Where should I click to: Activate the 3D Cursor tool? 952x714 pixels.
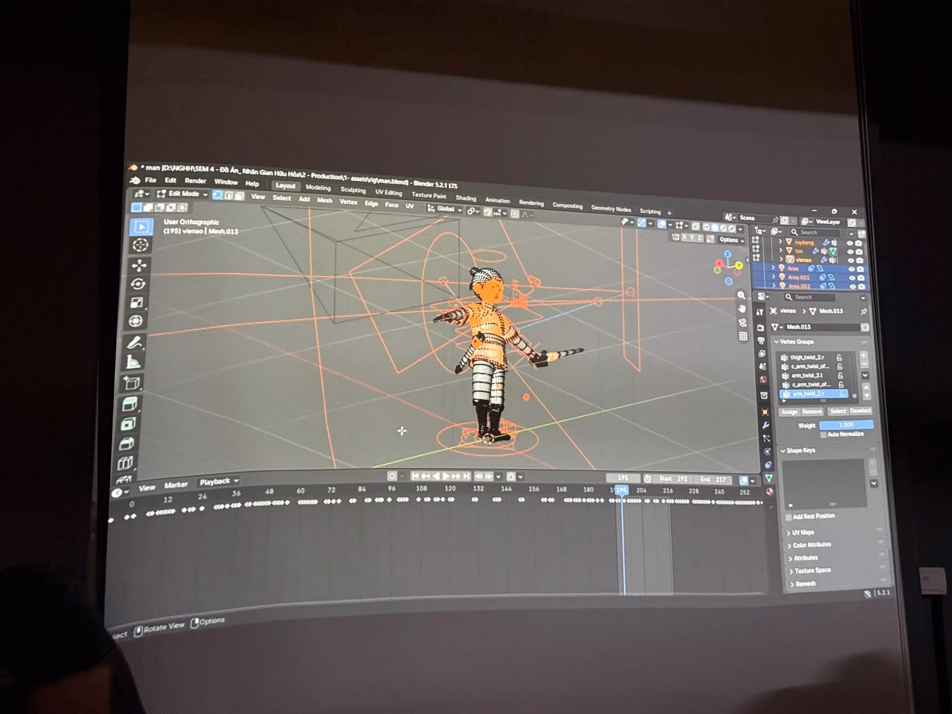140,245
